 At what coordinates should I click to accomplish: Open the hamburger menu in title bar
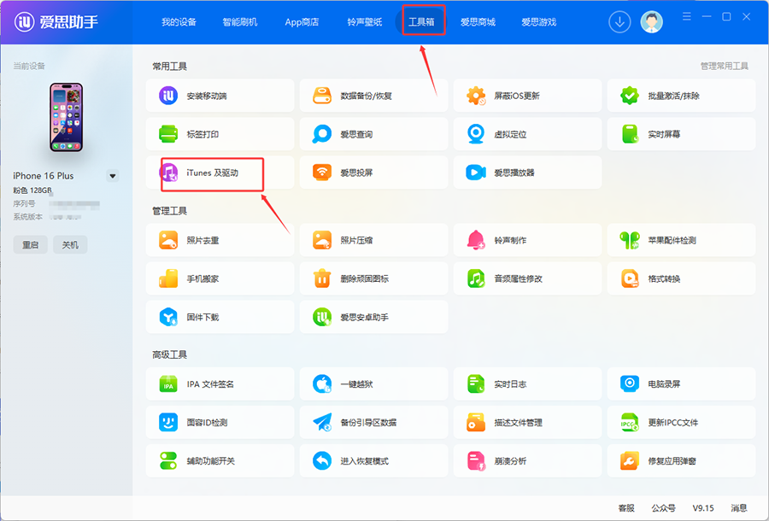tap(687, 17)
